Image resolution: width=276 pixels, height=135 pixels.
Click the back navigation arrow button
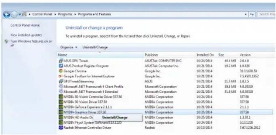(x=6, y=15)
